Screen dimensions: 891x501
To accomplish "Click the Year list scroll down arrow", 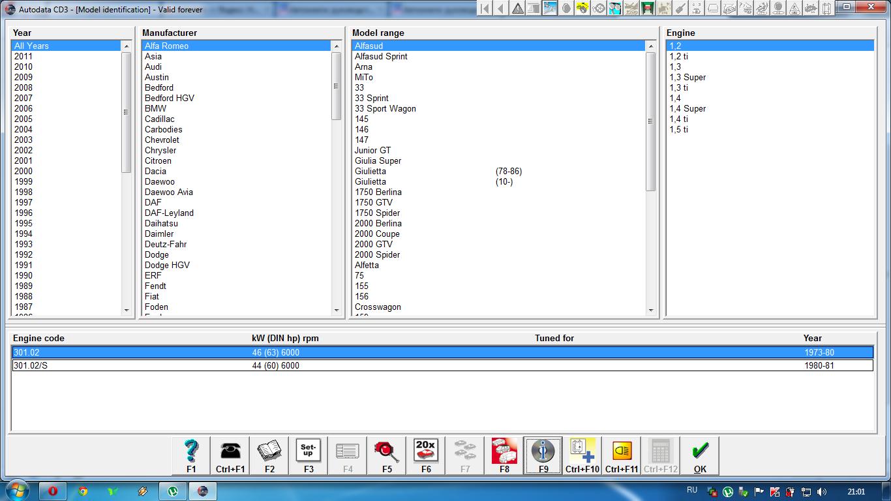I will tap(127, 311).
